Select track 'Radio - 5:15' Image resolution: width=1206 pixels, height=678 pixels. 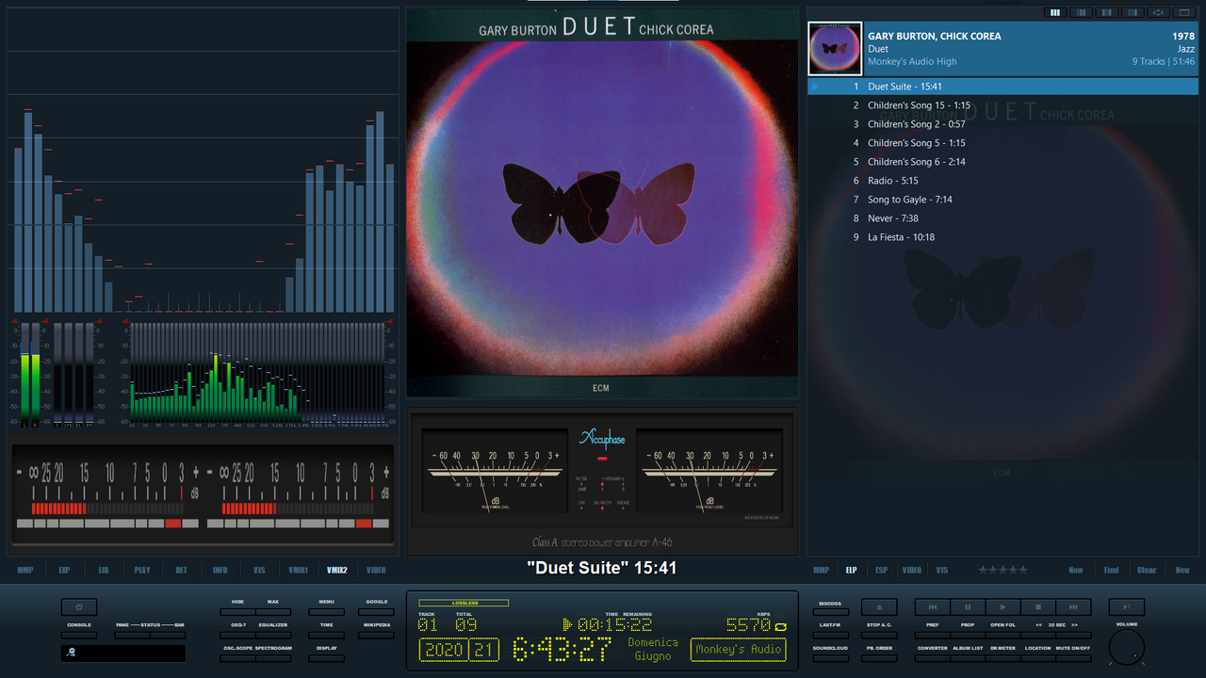tap(1002, 181)
